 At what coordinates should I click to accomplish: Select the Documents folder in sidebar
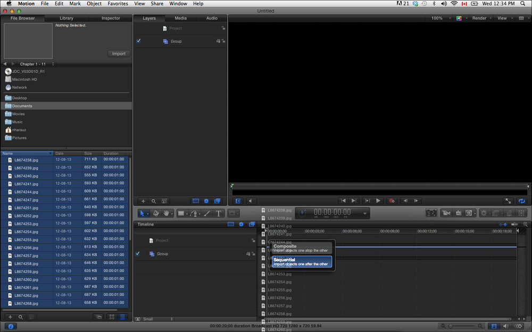click(22, 106)
